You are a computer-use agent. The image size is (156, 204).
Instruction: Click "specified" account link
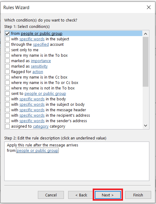pyautogui.click(x=41, y=45)
